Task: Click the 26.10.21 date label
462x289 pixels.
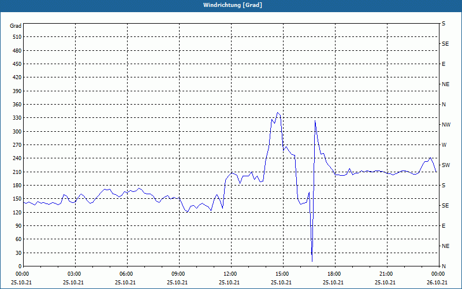Action: coord(437,282)
